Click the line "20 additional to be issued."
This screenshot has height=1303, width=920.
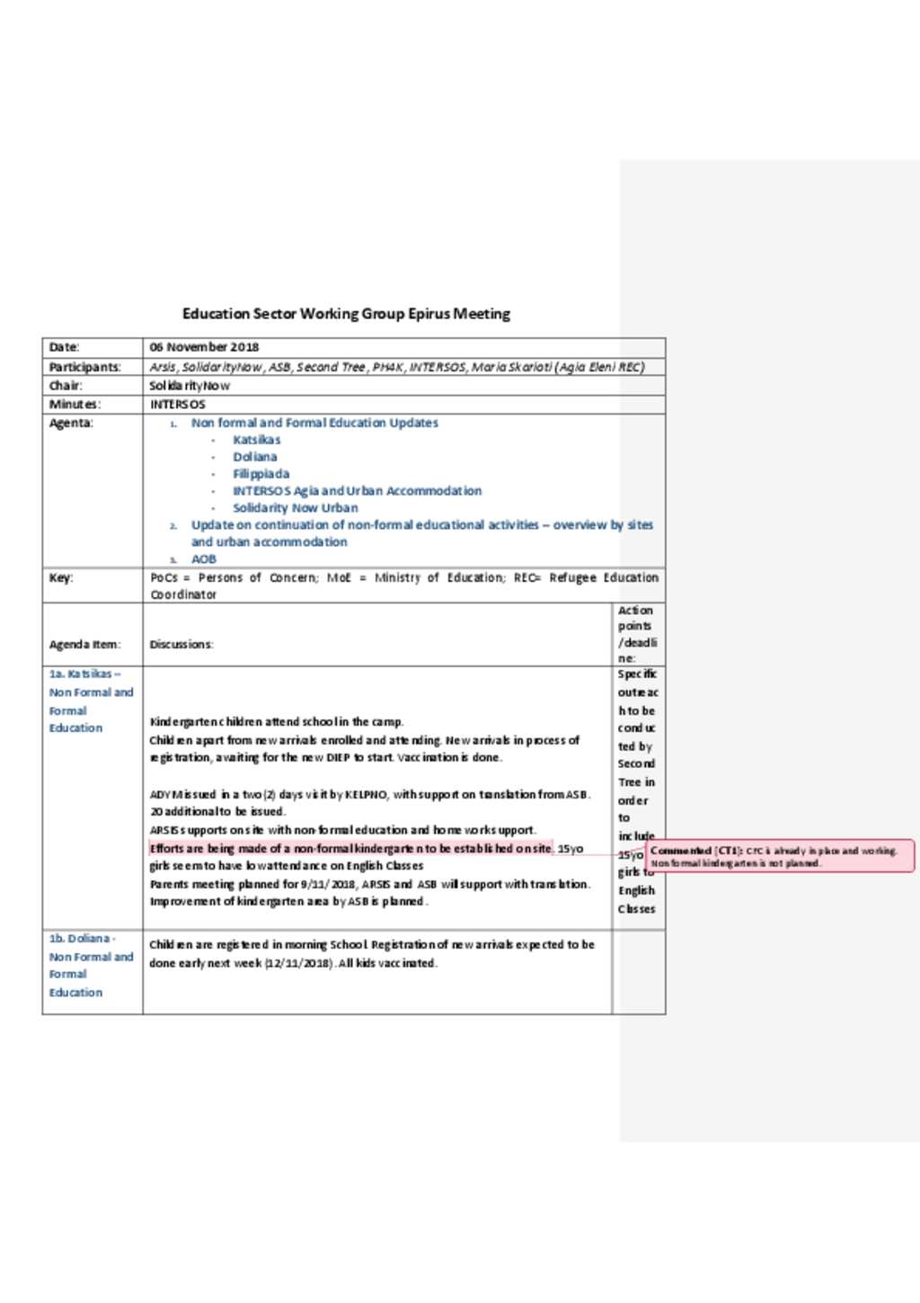pyautogui.click(x=217, y=812)
